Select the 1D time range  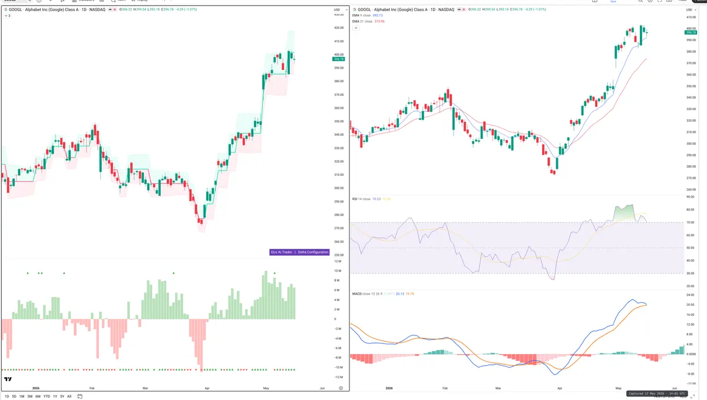[6, 396]
